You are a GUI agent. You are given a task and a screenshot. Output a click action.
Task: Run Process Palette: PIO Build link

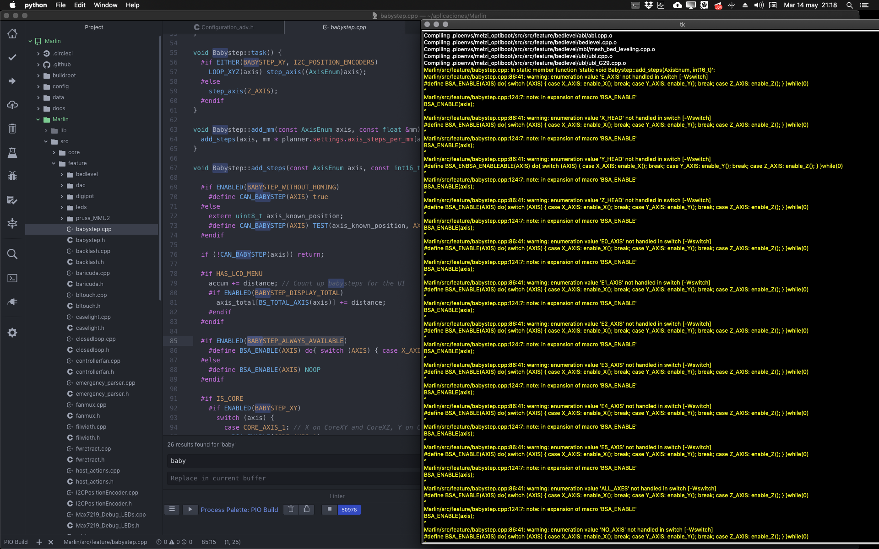click(x=239, y=510)
